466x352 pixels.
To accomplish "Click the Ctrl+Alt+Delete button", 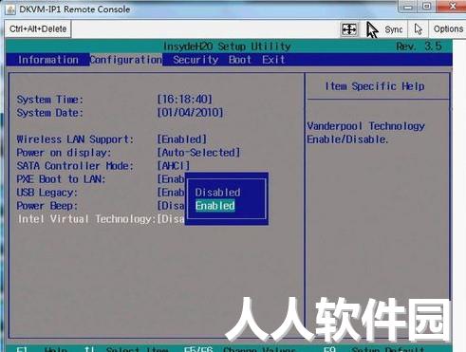I will 38,29.
